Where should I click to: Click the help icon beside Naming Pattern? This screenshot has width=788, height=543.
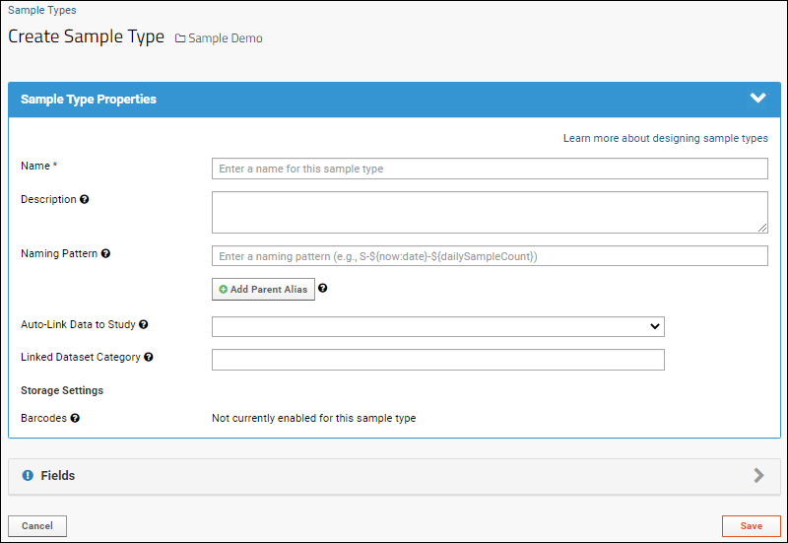tap(105, 253)
